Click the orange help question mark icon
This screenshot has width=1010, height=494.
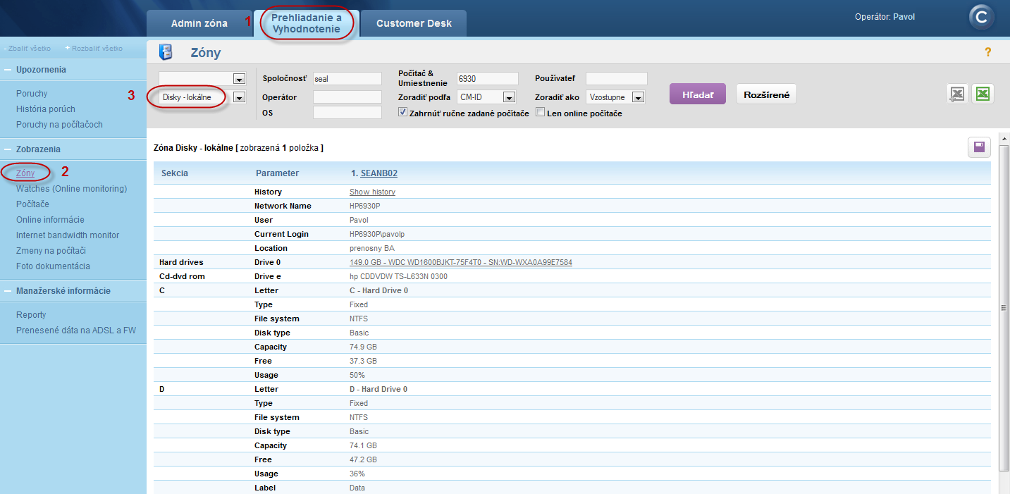point(987,52)
